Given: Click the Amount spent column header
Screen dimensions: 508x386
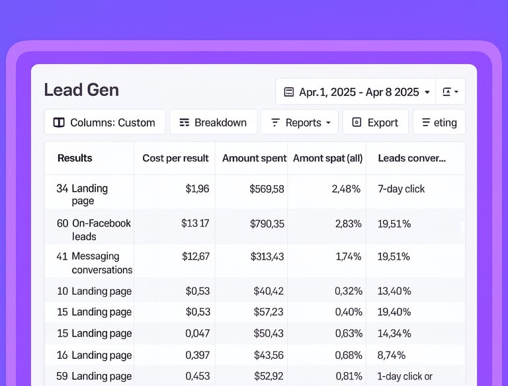Looking at the screenshot, I should 254,158.
